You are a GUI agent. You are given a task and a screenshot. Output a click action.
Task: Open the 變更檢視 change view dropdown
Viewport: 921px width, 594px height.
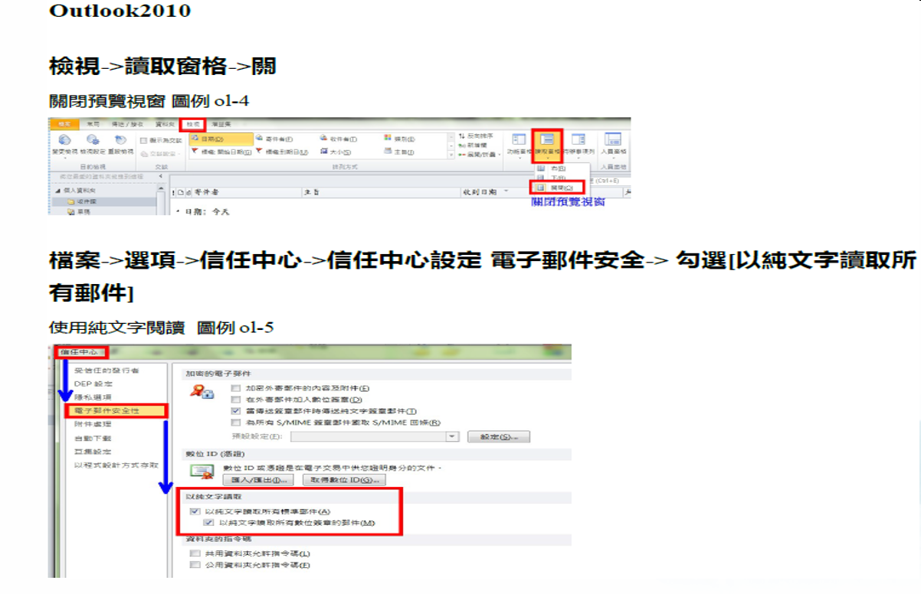pos(64,145)
